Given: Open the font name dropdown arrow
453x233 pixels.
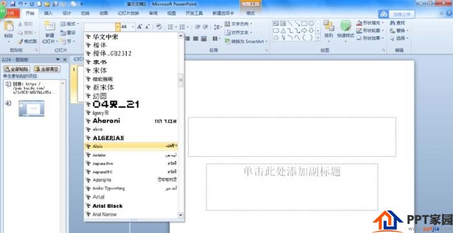Looking at the screenshot, I should [118, 26].
